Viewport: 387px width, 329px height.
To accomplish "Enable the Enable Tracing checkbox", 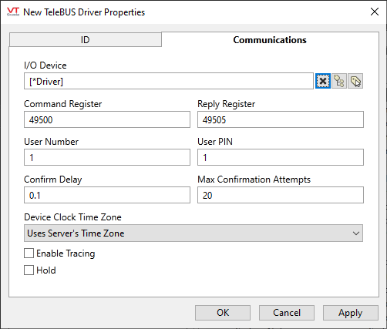I will point(29,253).
